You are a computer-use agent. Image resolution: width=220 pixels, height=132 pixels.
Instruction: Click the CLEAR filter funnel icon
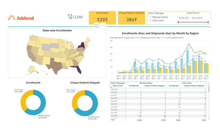pos(70,17)
